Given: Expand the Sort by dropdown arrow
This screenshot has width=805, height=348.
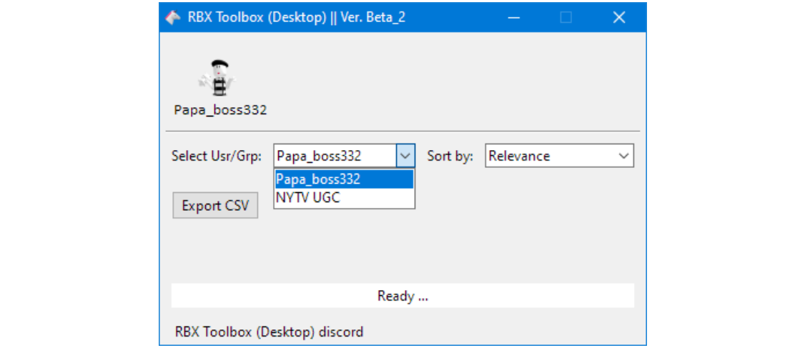Looking at the screenshot, I should pos(624,156).
